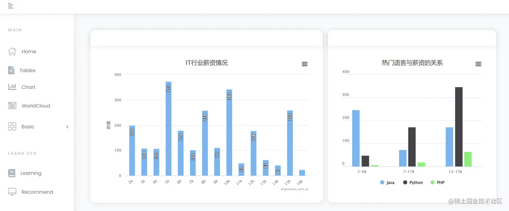
Task: Click the Tables document icon
Action: pos(11,70)
